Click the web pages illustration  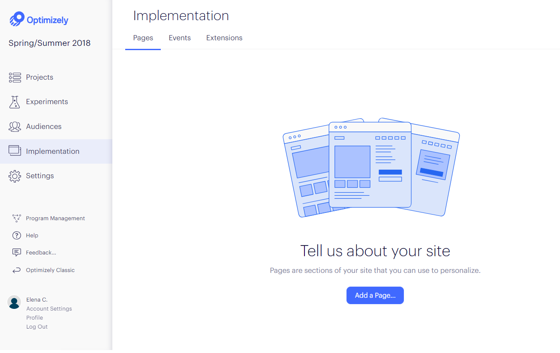371,168
